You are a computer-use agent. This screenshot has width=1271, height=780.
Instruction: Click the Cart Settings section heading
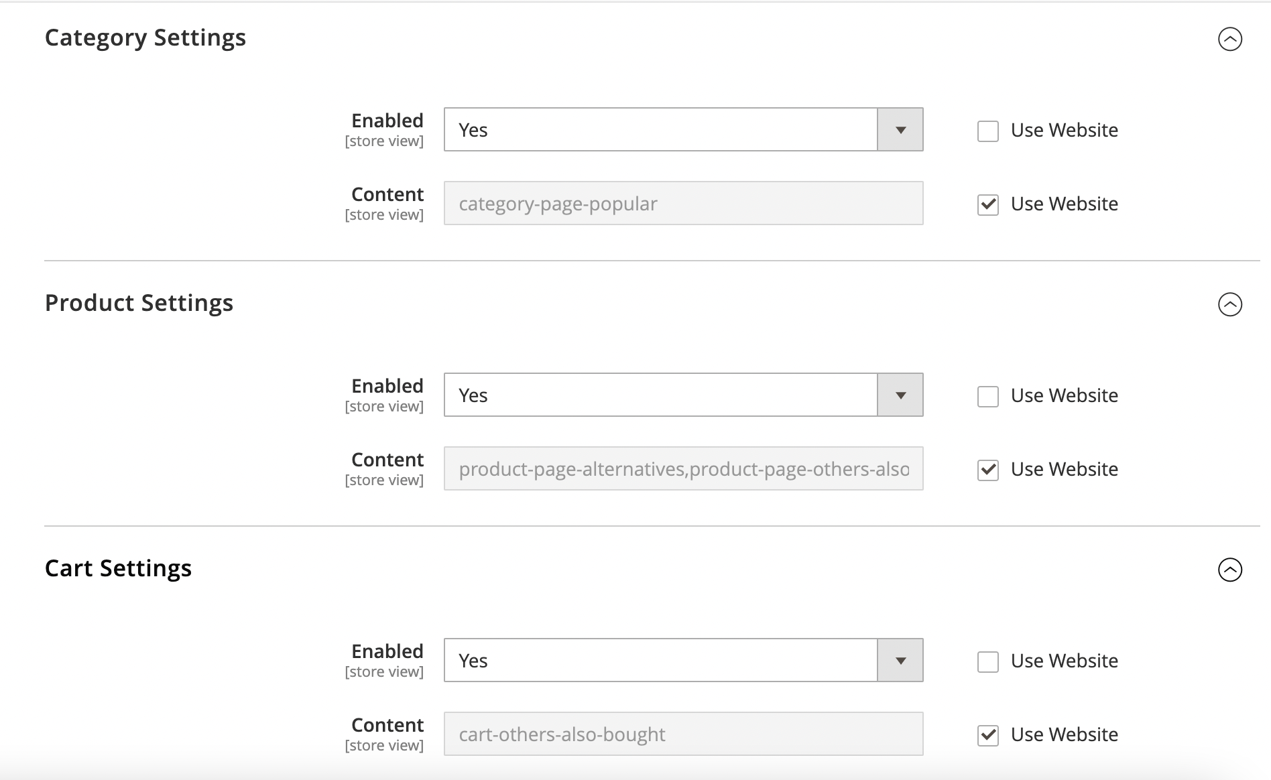click(x=118, y=568)
